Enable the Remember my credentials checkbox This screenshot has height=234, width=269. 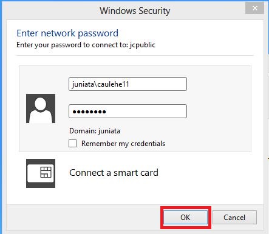coord(72,144)
